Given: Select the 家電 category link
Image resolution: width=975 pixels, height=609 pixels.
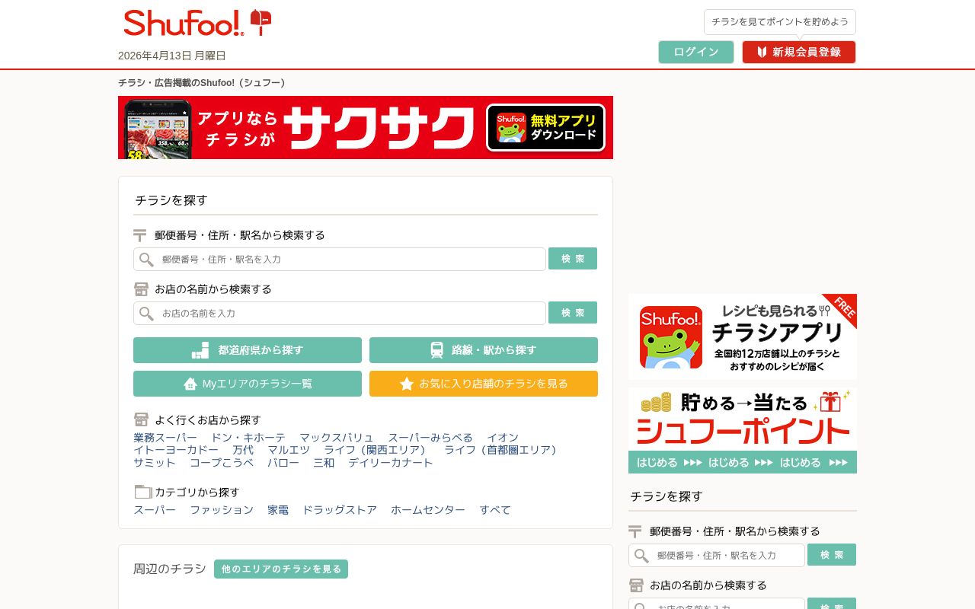Looking at the screenshot, I should [x=278, y=510].
